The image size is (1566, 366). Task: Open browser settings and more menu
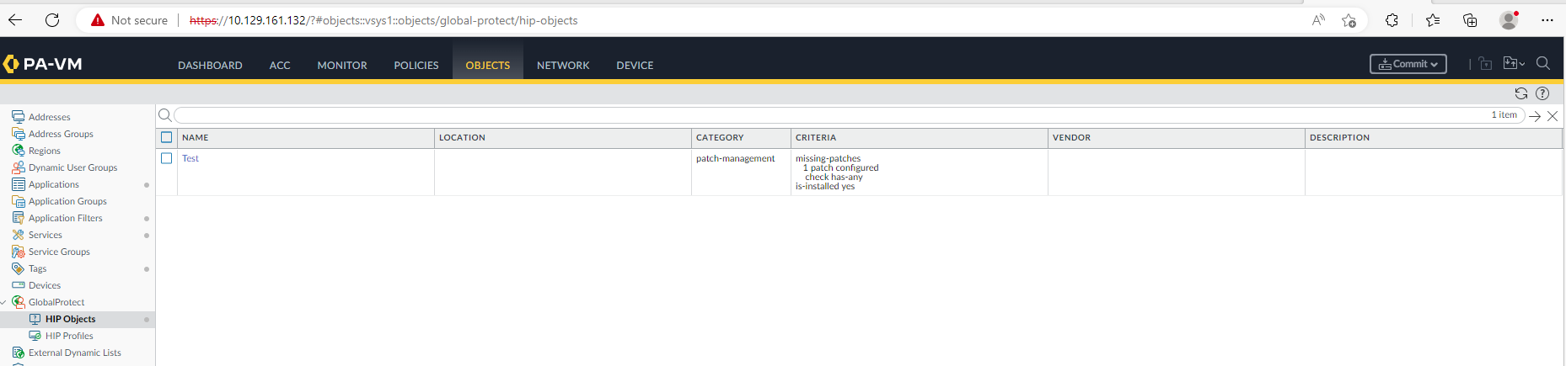1547,20
